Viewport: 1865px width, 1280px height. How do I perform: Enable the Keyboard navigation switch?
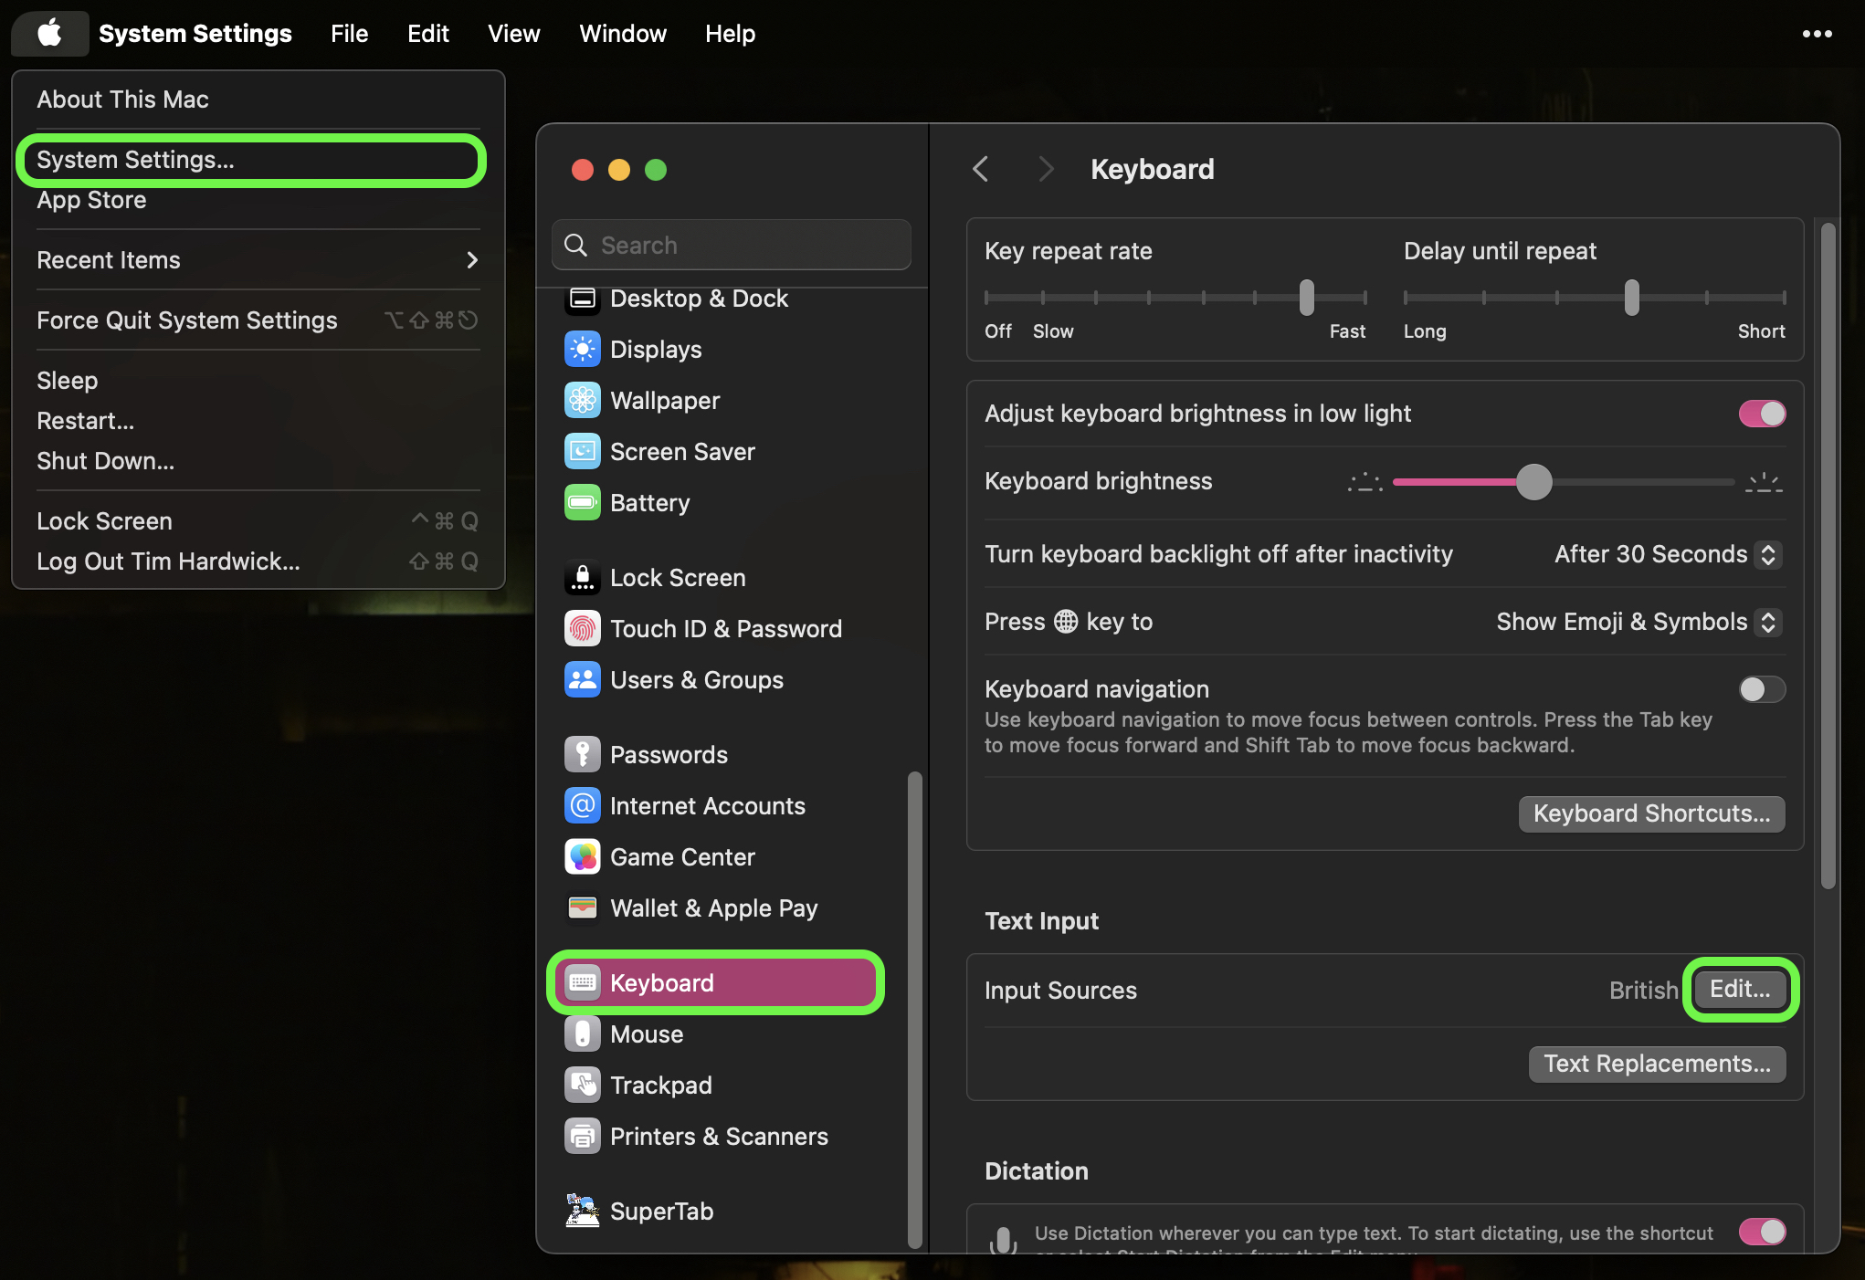point(1761,689)
